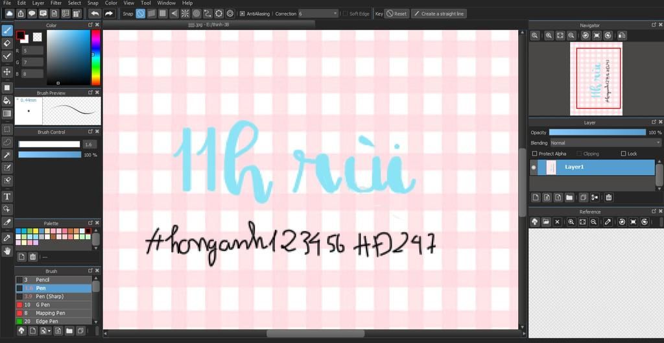Enable the curve snap icon
The height and width of the screenshot is (343, 664).
[207, 14]
